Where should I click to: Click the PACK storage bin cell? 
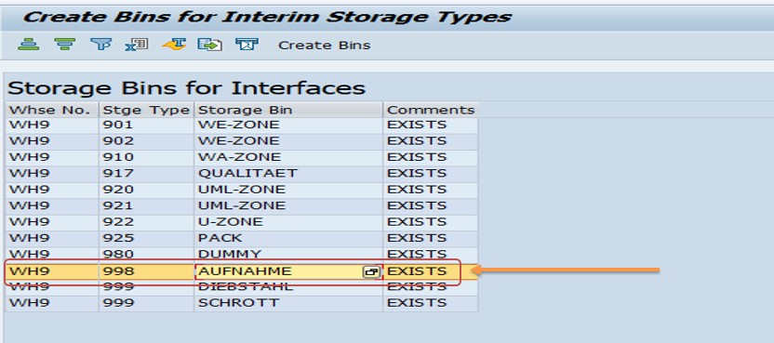pos(288,238)
